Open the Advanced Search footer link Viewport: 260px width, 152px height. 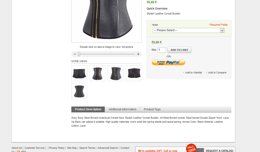[107, 148]
